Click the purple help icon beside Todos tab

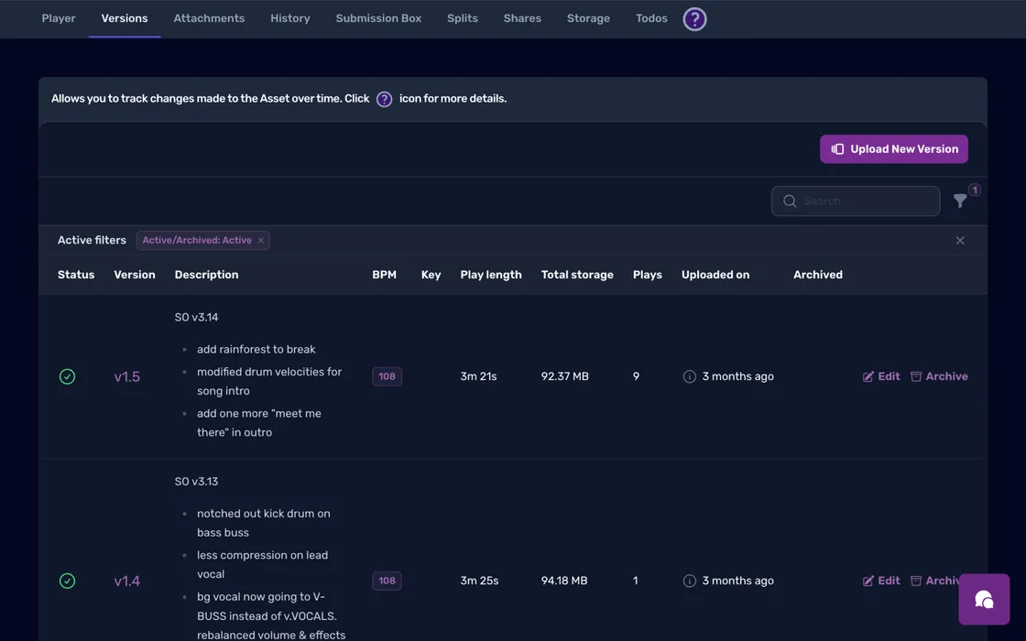click(694, 19)
